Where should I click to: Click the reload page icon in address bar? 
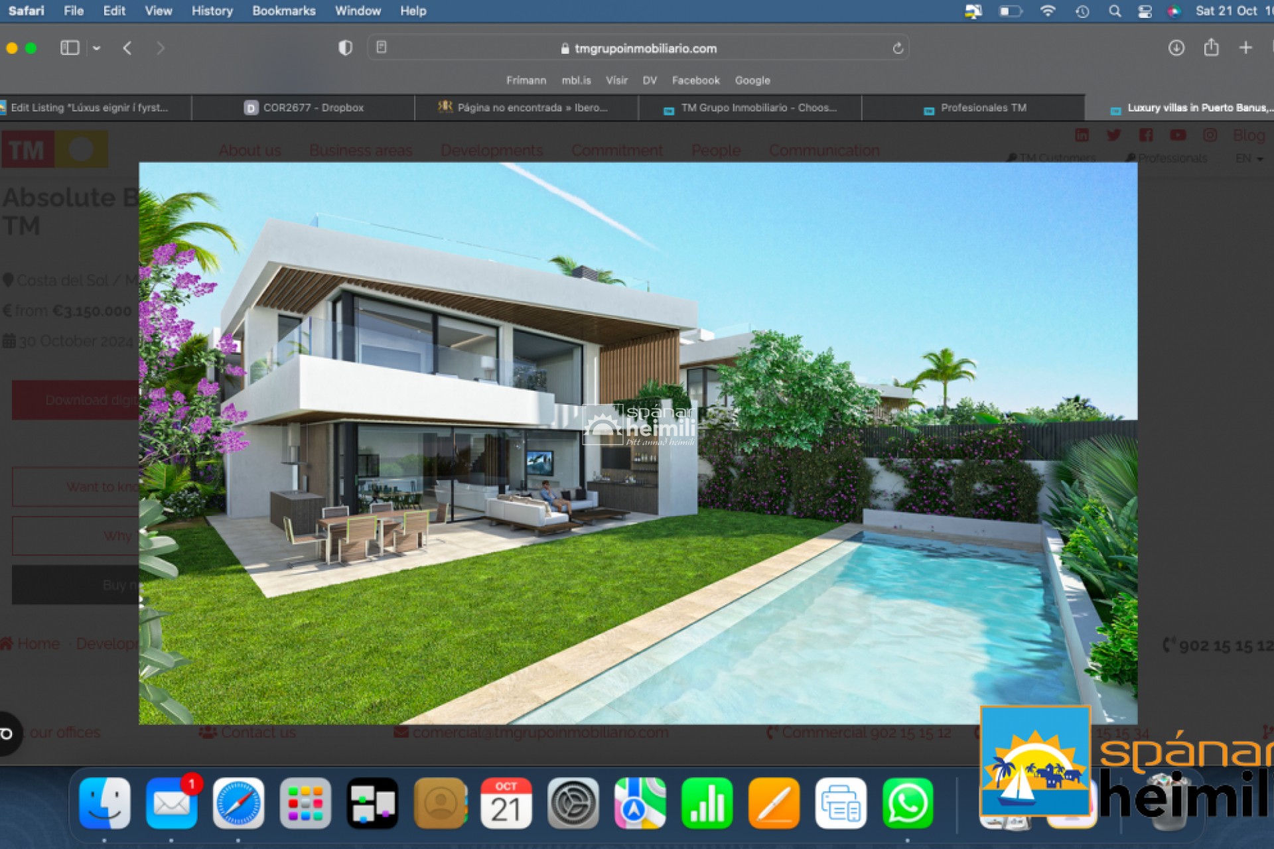pos(896,49)
